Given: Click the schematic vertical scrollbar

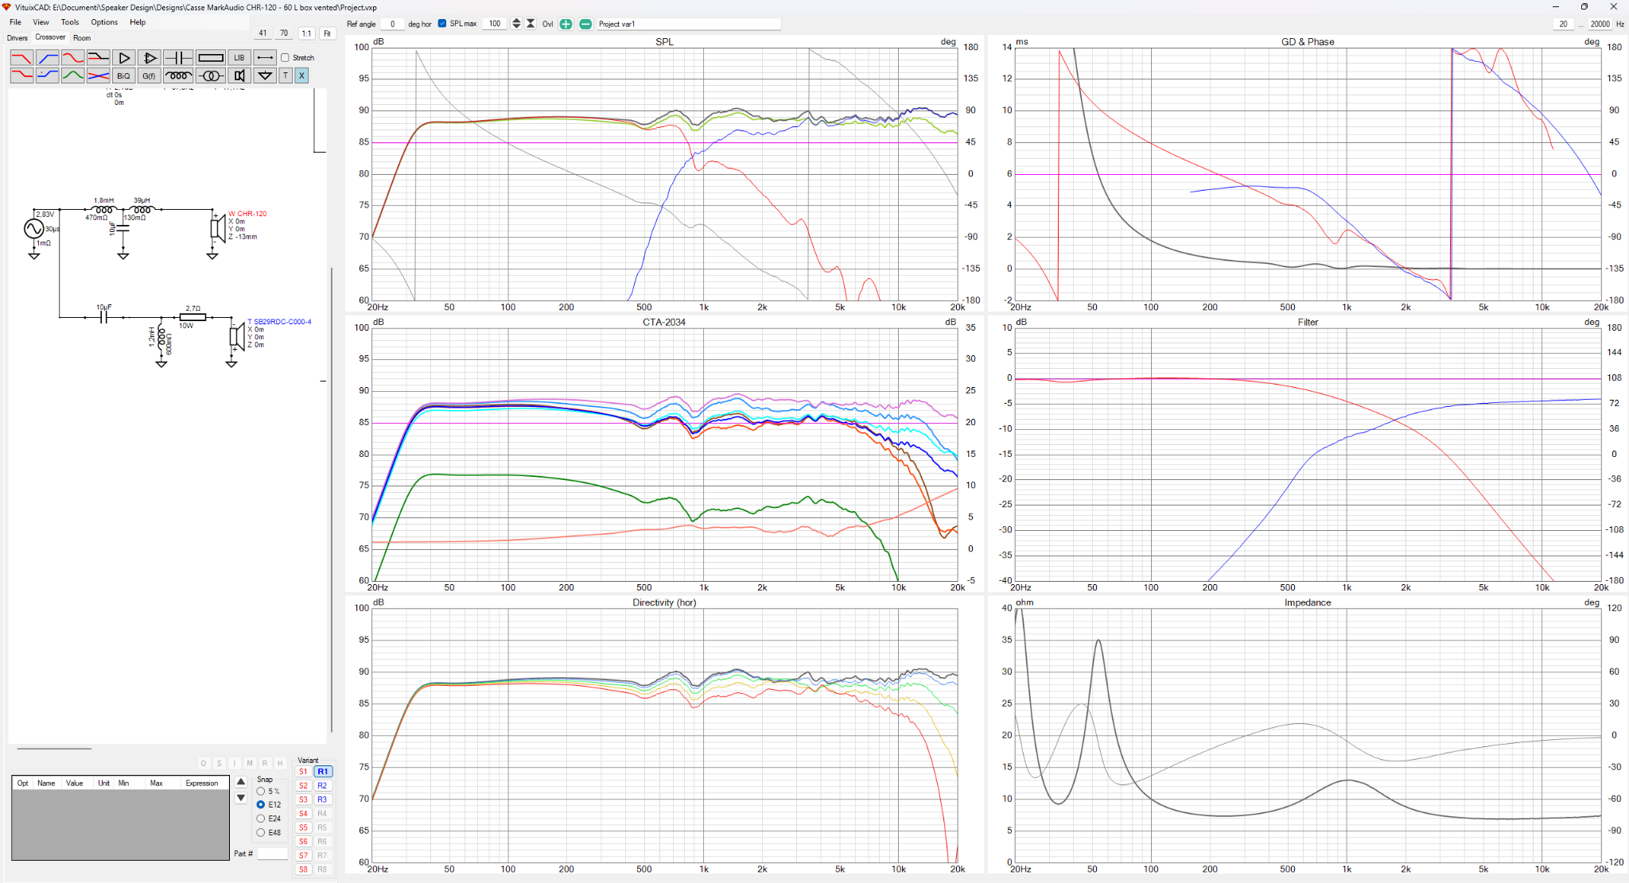Looking at the screenshot, I should (332, 501).
